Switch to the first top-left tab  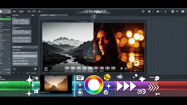click(14, 12)
